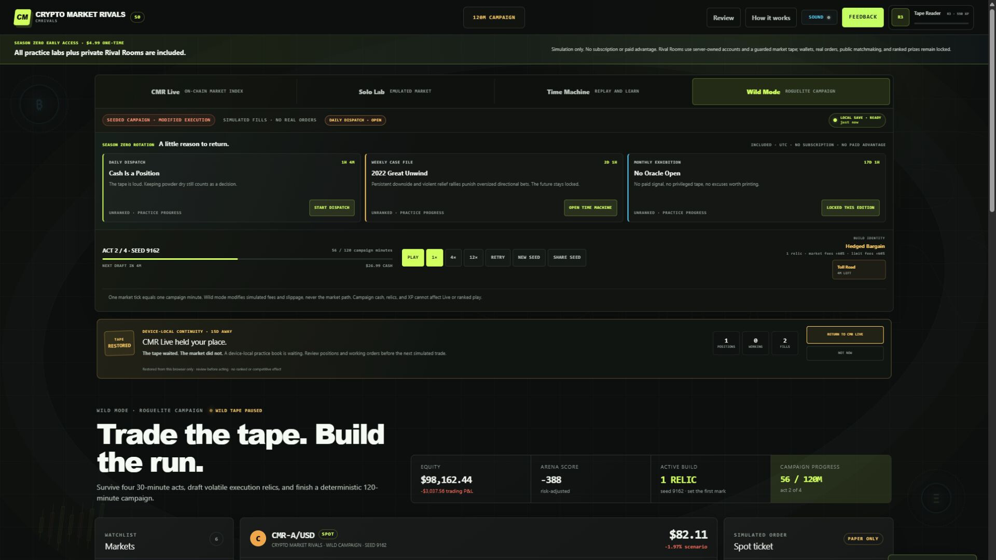Click the 2 FILLS counter tile
This screenshot has height=560, width=996.
784,343
